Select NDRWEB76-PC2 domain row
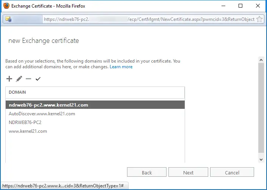Screen dimensions: 267x190 [95, 122]
